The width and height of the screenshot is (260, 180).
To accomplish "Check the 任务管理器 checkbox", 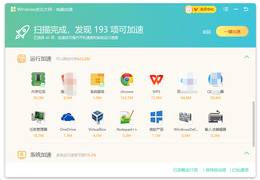I will click(x=43, y=122).
